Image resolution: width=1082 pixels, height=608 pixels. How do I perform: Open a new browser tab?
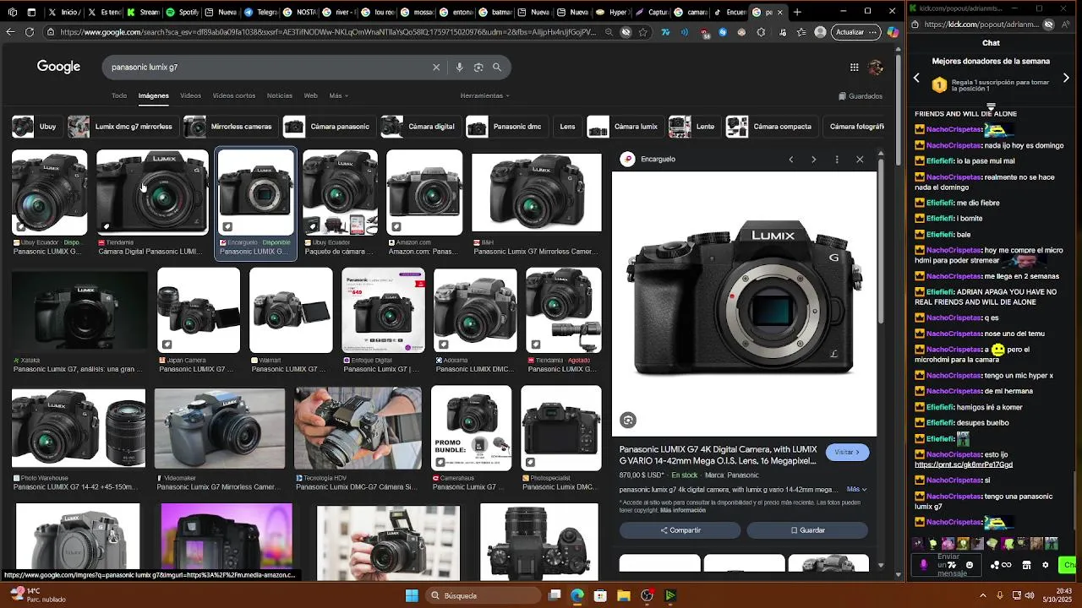point(797,12)
